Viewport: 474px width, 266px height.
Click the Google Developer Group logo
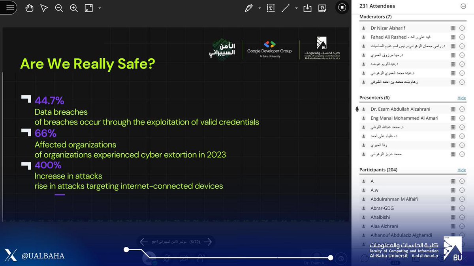270,49
